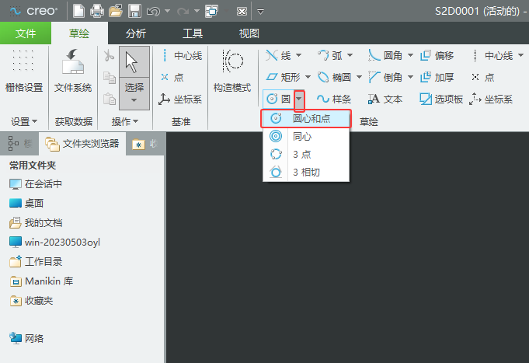Select the 弧 arc tool
The width and height of the screenshot is (529, 363).
329,55
